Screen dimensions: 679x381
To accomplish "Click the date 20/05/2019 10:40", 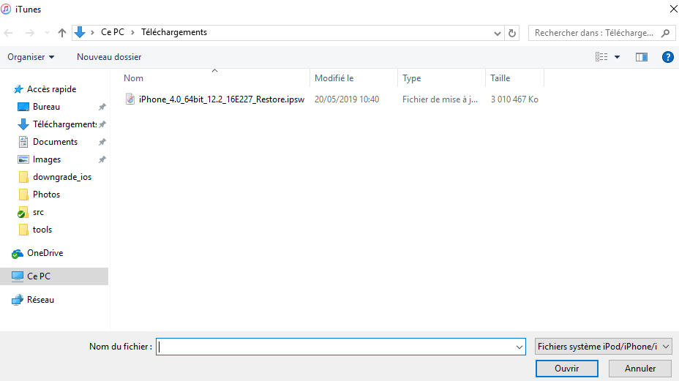I will click(x=347, y=99).
